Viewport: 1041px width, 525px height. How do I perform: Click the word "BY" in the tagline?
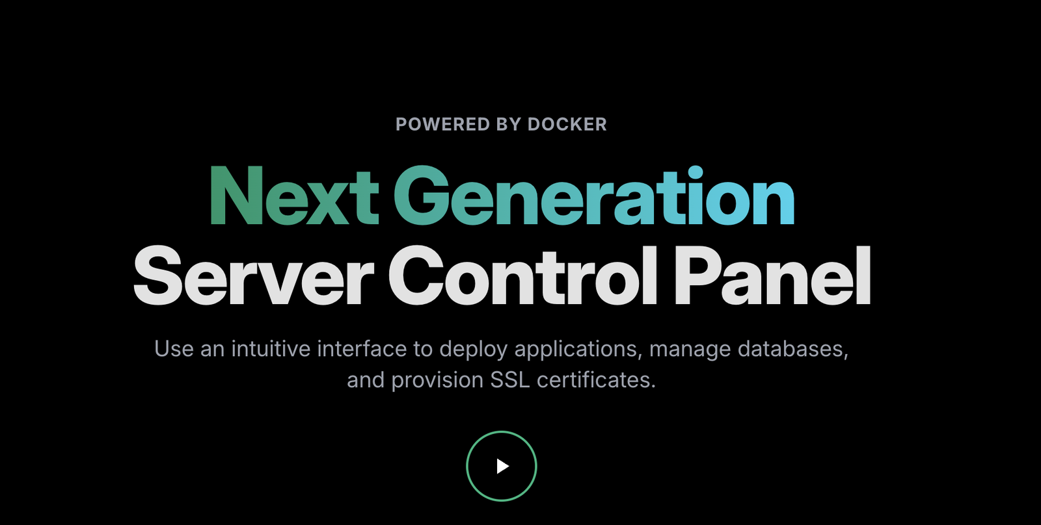(509, 124)
